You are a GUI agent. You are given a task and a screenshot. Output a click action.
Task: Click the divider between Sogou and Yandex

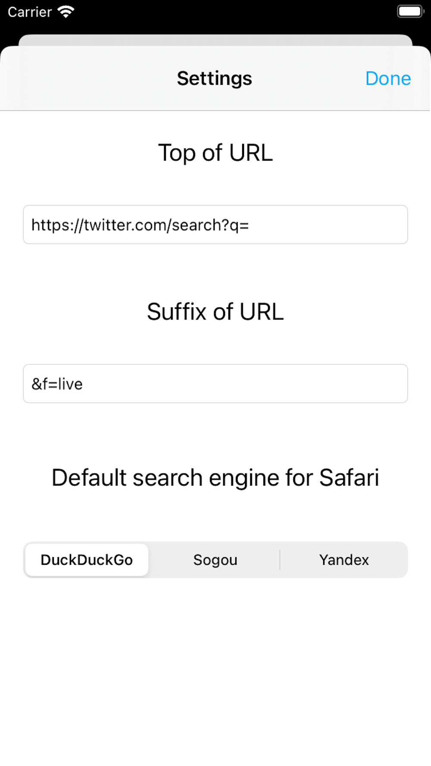(280, 560)
